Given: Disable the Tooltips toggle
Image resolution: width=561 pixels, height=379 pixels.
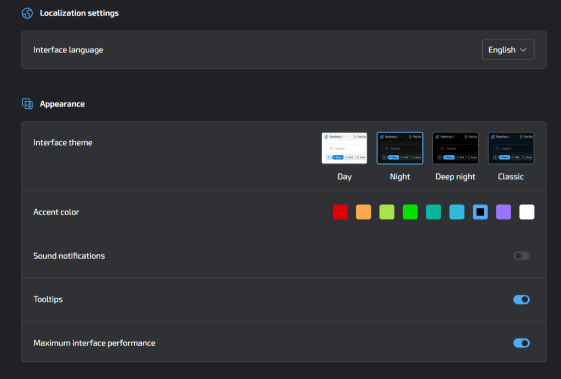Looking at the screenshot, I should click(x=522, y=299).
